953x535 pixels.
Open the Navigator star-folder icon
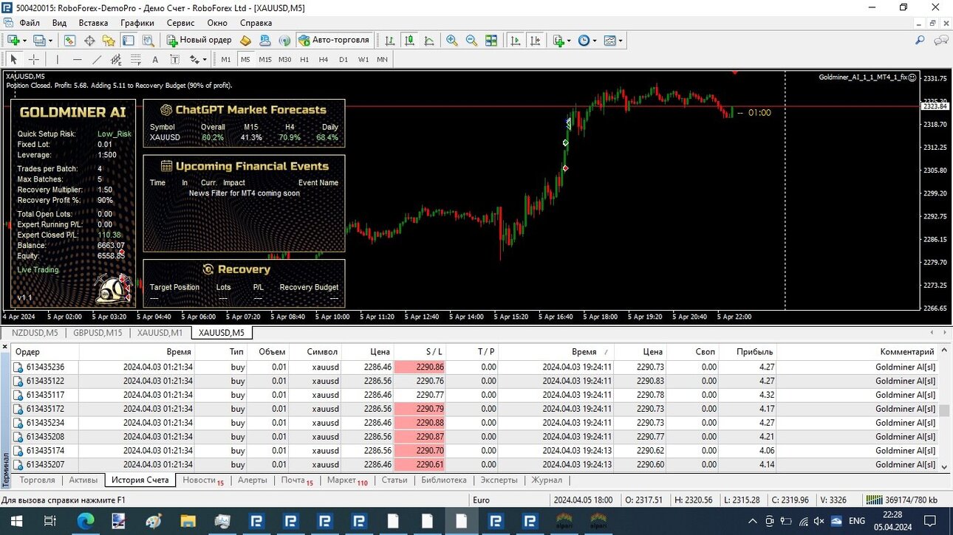coord(109,41)
